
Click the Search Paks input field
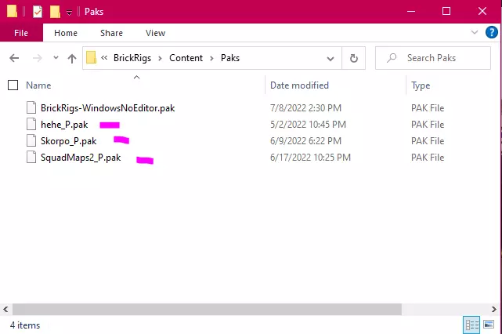[x=433, y=58]
